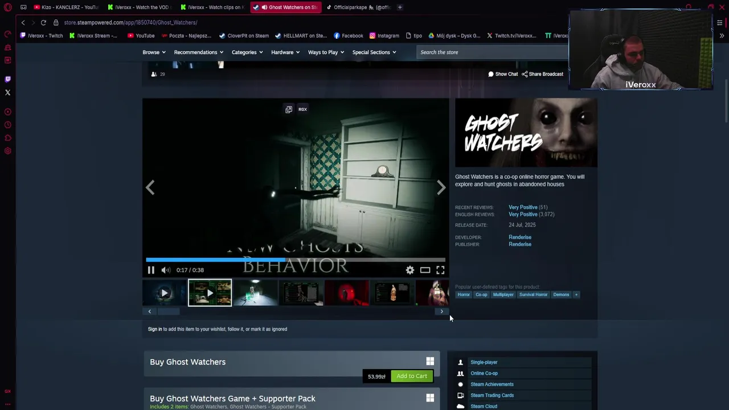Open Steam Cloud feature link

(x=484, y=407)
